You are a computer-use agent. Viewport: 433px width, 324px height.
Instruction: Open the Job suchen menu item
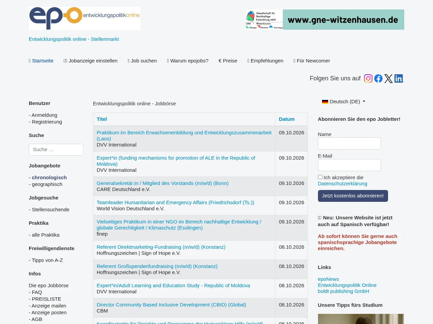point(142,61)
